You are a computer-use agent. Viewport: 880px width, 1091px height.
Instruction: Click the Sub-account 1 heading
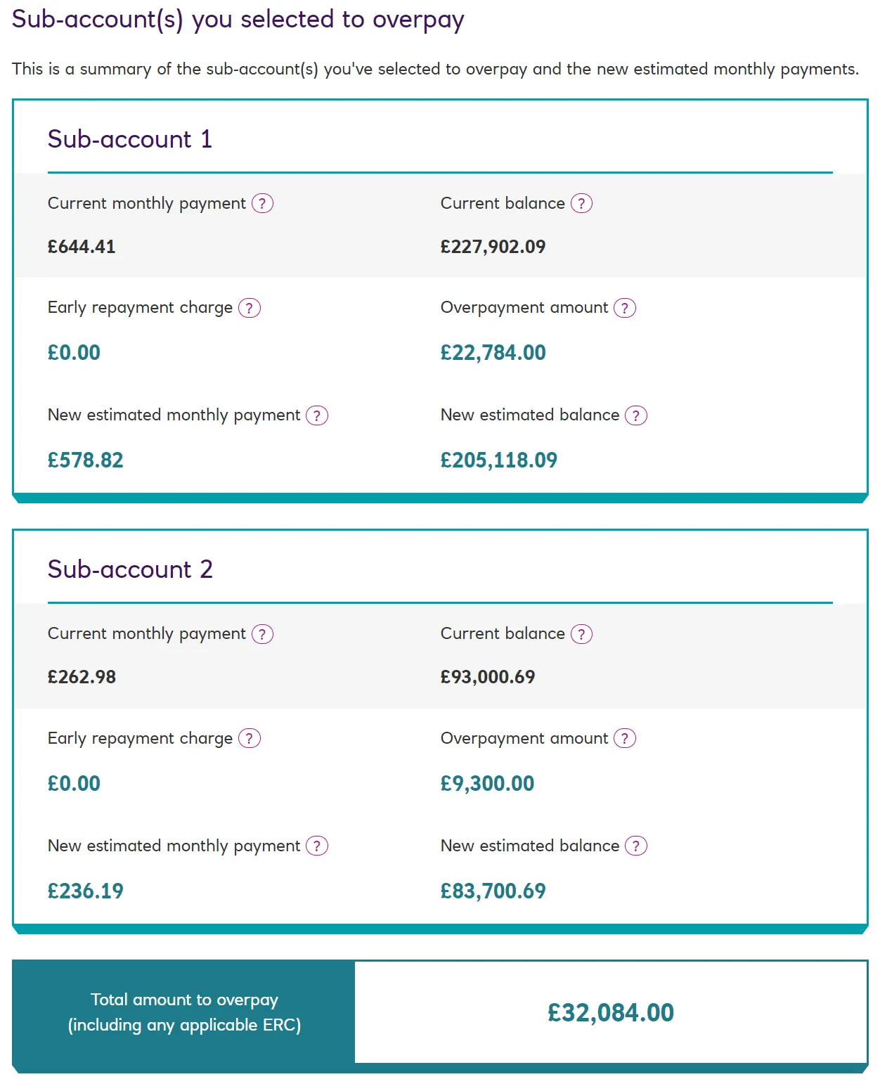click(130, 139)
